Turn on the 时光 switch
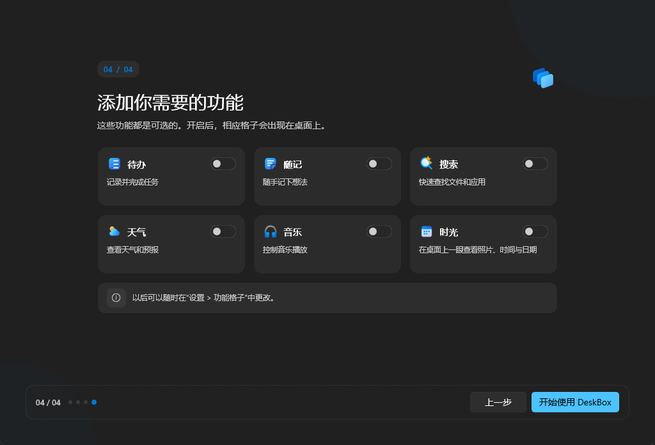This screenshot has width=655, height=445. tap(535, 231)
